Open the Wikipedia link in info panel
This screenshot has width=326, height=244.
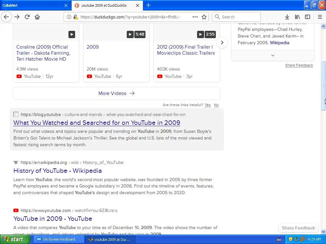tap(280, 43)
